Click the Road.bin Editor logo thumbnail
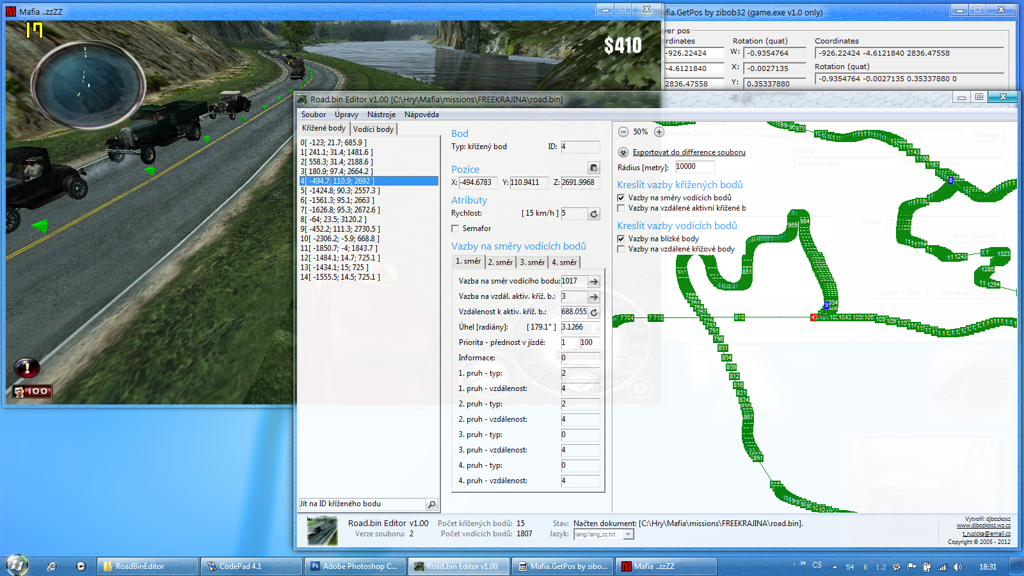The height and width of the screenshot is (576, 1024). [323, 530]
